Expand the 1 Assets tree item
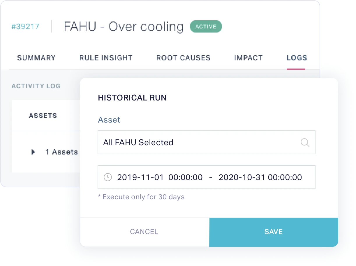Screen dimensions: 356x266 tap(33, 152)
